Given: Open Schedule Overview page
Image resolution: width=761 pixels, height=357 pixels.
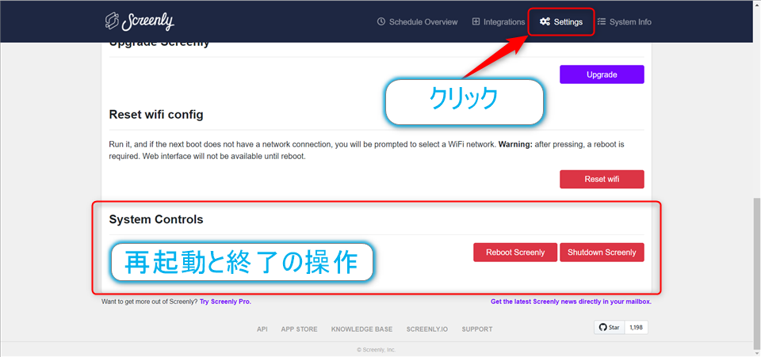Looking at the screenshot, I should (x=418, y=22).
